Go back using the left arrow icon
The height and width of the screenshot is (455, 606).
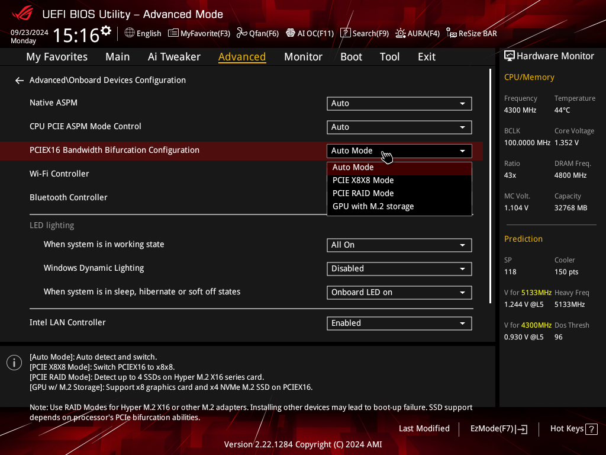20,81
